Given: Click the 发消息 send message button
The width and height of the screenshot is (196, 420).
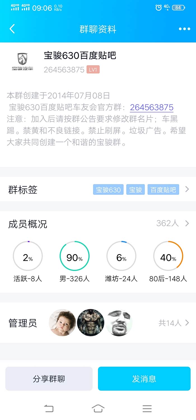Looking at the screenshot, I should click(x=144, y=379).
